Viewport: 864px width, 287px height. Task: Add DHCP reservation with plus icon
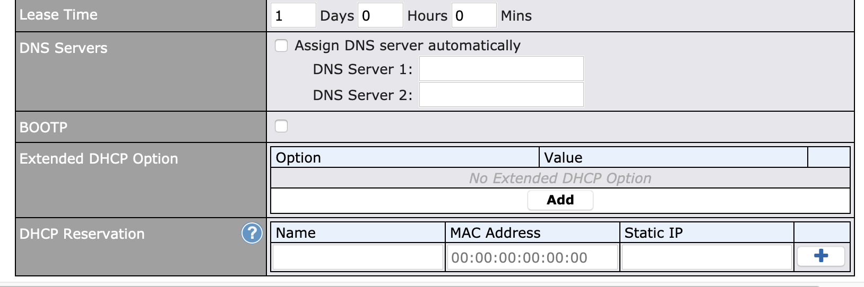pos(821,256)
